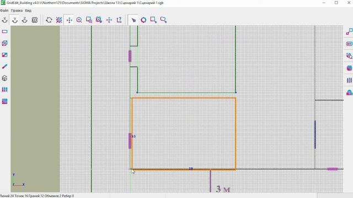Image resolution: width=353 pixels, height=198 pixels.
Task: Click the lasso/free-form select icon
Action: tap(163, 20)
